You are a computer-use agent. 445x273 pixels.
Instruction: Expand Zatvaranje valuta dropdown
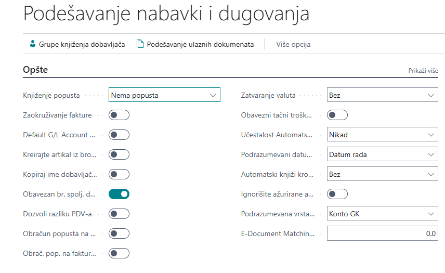(x=382, y=95)
